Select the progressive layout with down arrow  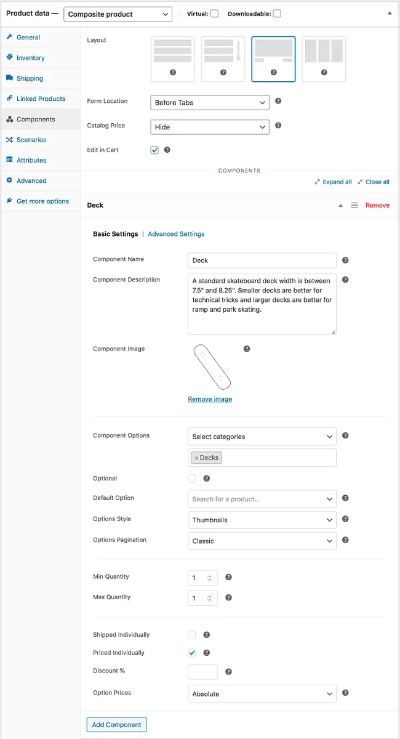pyautogui.click(x=223, y=59)
